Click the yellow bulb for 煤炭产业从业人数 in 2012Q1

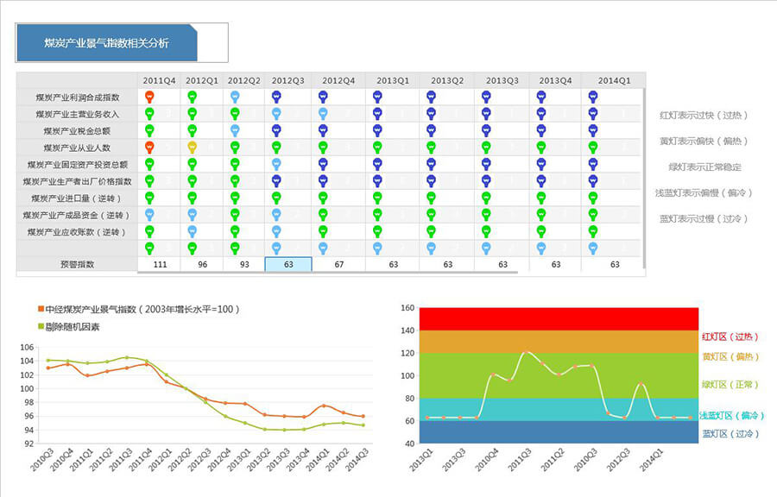point(192,147)
